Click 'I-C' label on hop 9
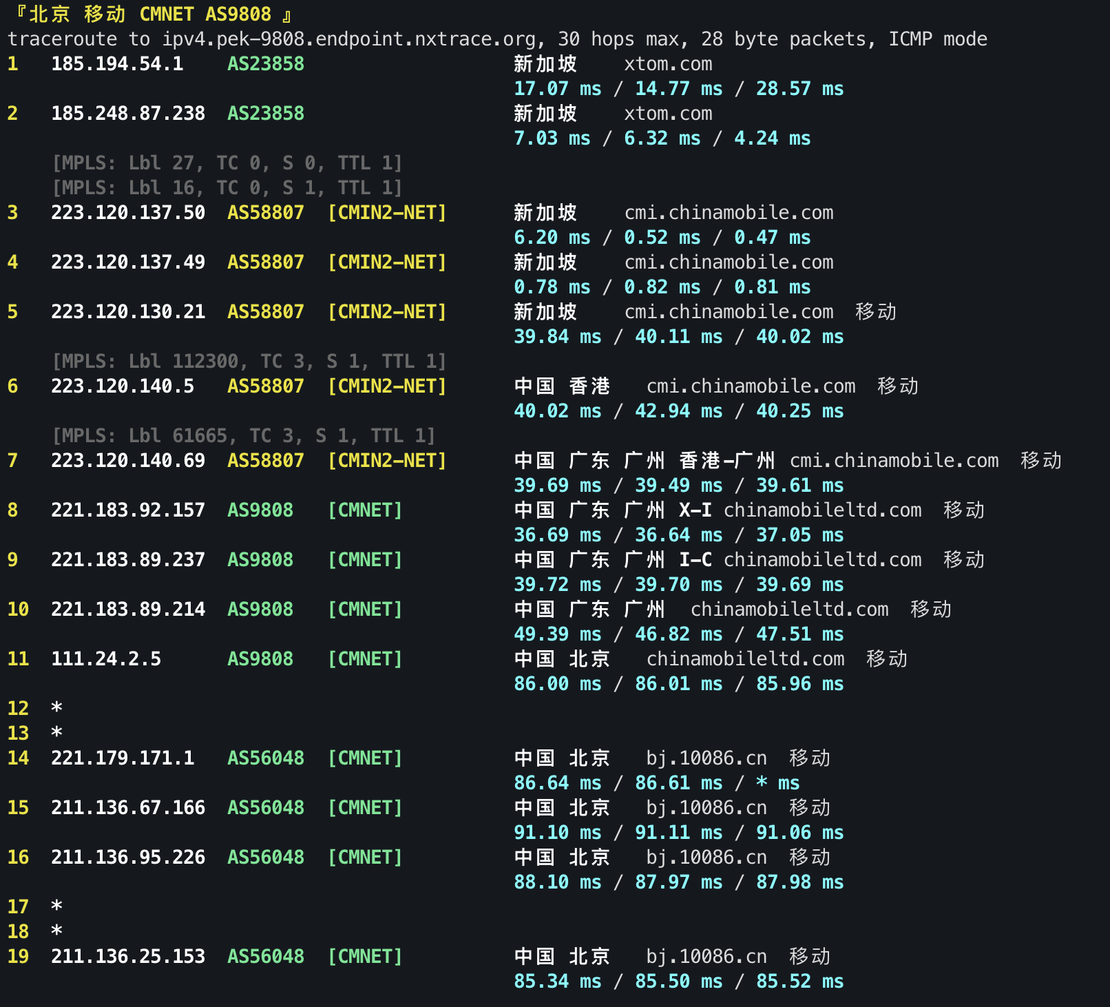 695,560
